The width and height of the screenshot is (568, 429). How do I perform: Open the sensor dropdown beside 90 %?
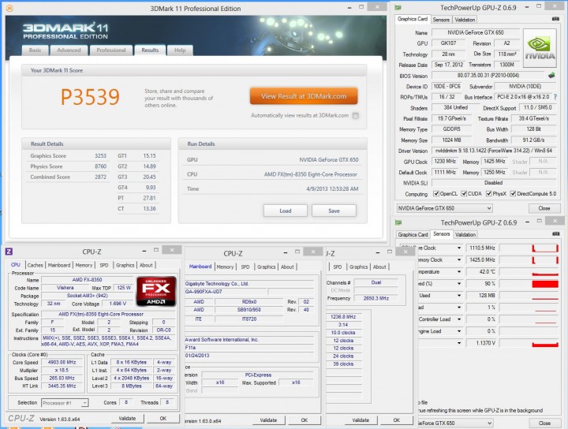click(x=459, y=284)
